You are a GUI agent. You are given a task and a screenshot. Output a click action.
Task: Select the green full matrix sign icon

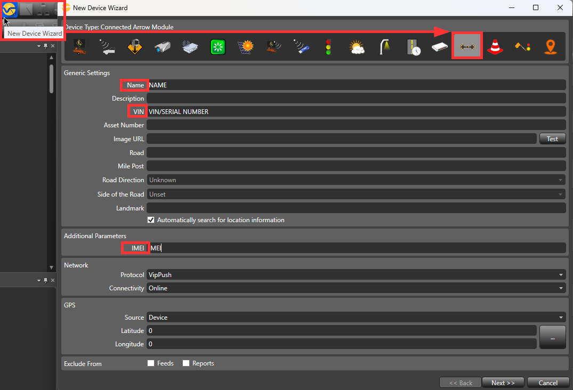click(217, 46)
